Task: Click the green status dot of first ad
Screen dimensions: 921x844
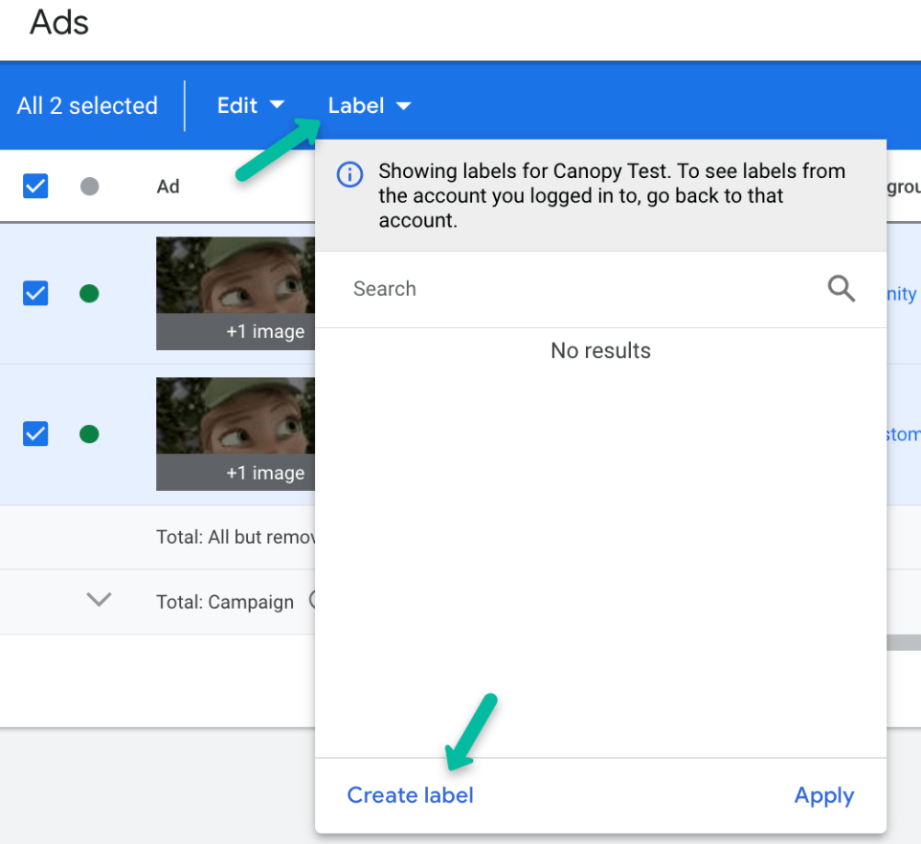Action: click(89, 294)
